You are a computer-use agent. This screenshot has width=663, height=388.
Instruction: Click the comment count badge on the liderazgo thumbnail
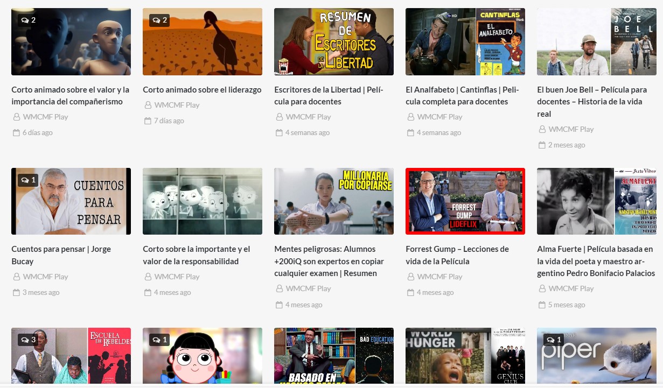tap(159, 20)
